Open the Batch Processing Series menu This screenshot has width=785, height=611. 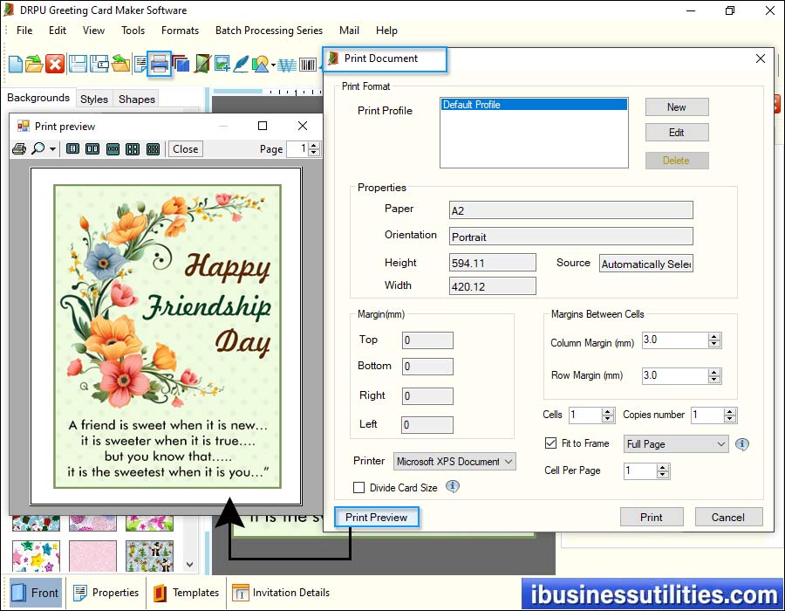pos(268,31)
